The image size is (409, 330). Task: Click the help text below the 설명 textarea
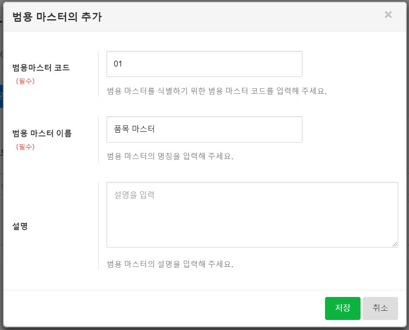tap(170, 264)
